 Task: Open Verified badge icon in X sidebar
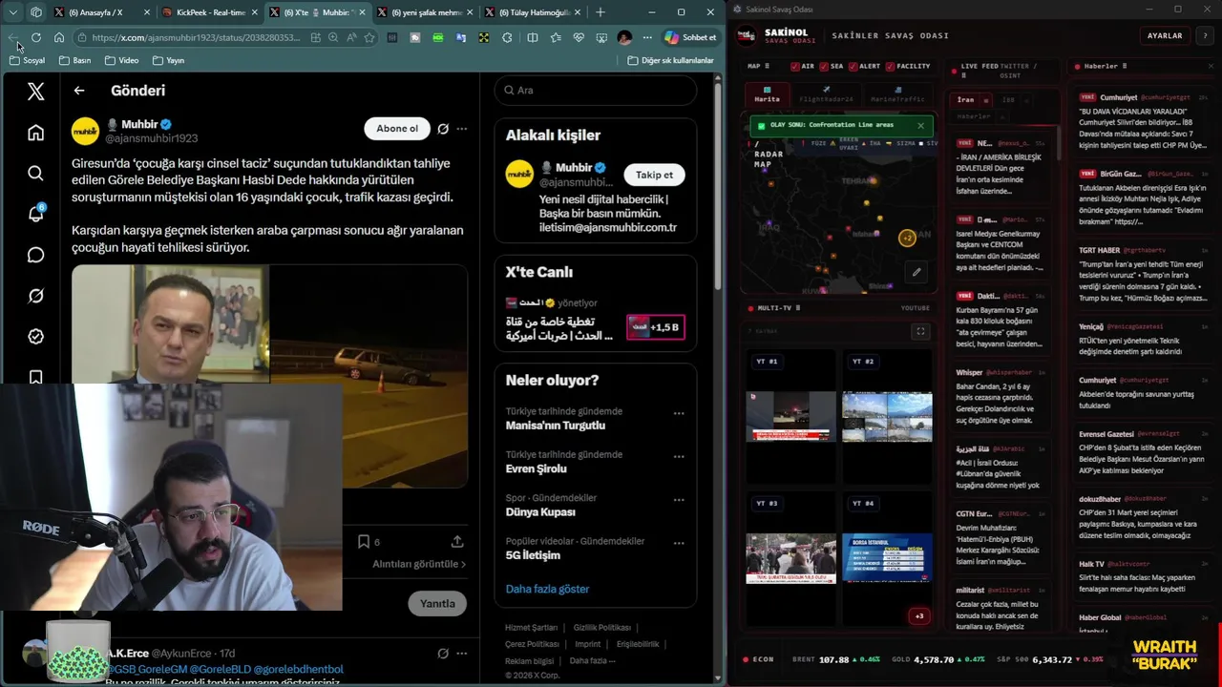tap(35, 336)
